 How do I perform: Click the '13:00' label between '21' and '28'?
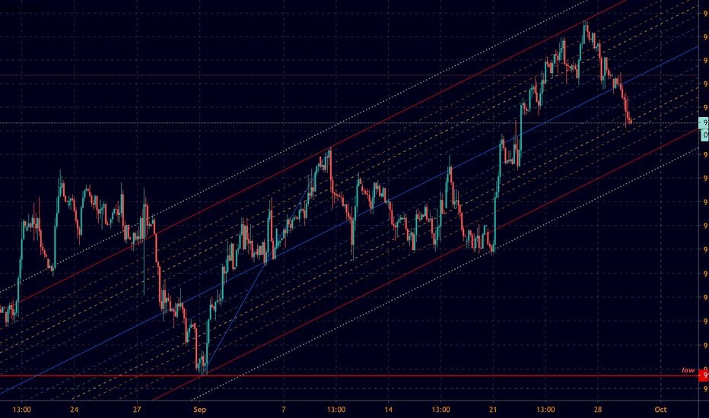[545, 410]
